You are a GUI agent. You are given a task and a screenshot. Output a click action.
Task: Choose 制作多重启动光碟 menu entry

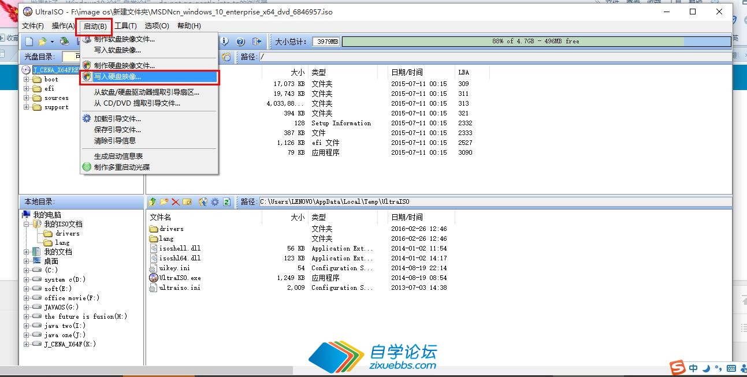coord(149,167)
